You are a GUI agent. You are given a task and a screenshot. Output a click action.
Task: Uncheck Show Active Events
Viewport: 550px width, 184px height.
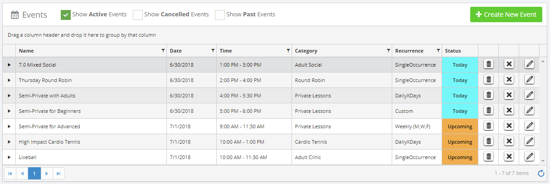click(x=66, y=15)
